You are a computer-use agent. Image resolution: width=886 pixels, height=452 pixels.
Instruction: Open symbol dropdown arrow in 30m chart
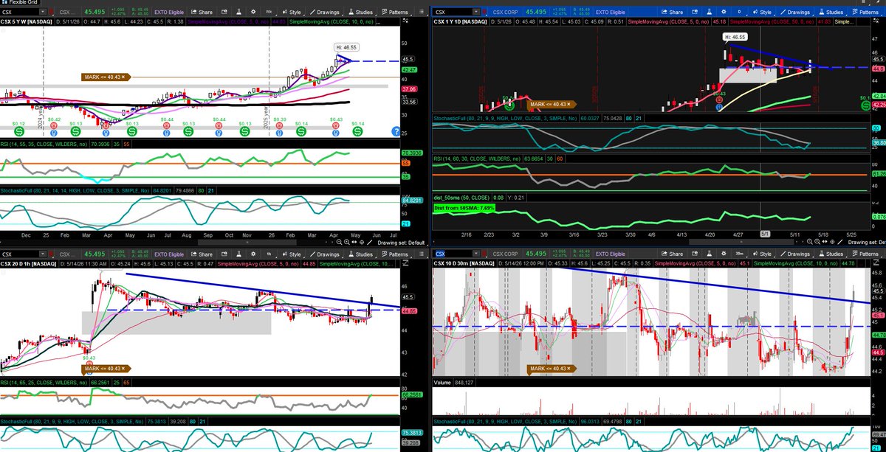475,254
